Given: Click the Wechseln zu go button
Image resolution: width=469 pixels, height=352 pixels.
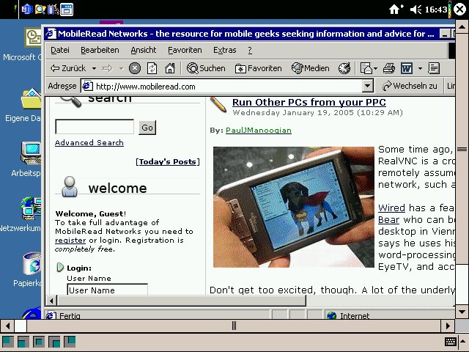Looking at the screenshot, I should click(x=410, y=87).
